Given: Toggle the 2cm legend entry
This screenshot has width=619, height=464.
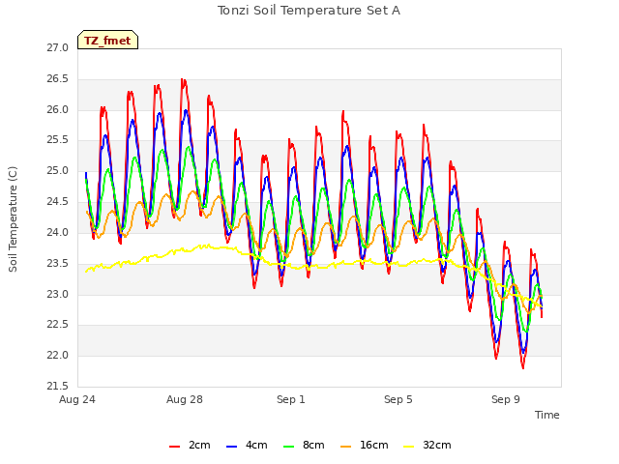Looking at the screenshot, I should (190, 445).
